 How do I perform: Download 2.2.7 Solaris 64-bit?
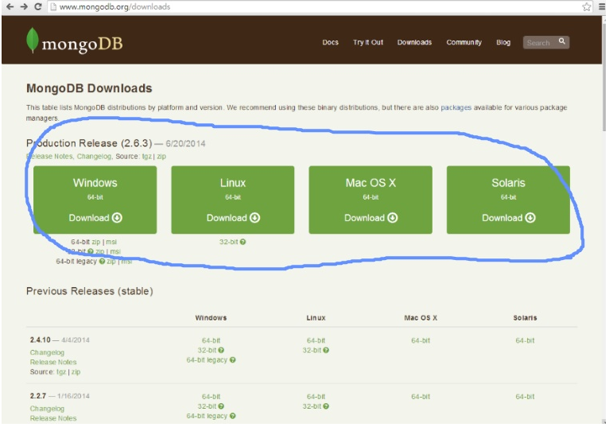(x=525, y=397)
